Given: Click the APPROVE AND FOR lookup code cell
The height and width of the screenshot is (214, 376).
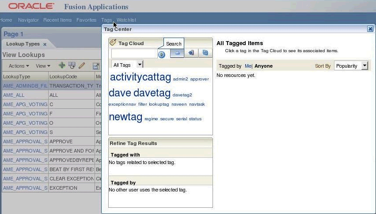Looking at the screenshot, I should pyautogui.click(x=72, y=151).
